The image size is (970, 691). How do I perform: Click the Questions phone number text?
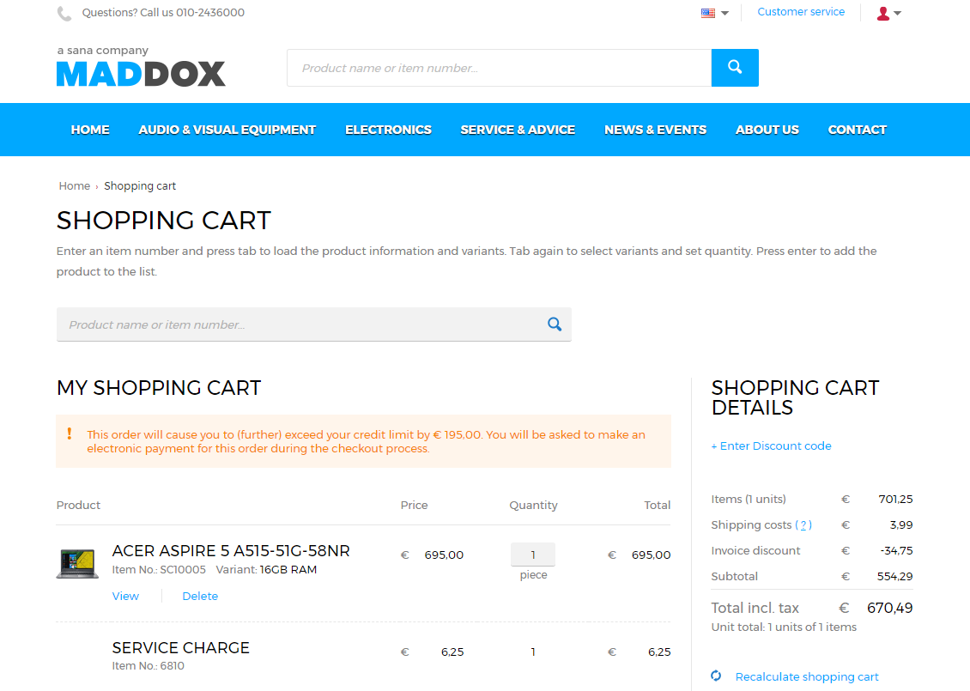pyautogui.click(x=163, y=13)
